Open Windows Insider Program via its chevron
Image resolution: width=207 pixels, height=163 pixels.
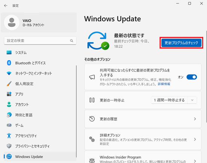click(x=195, y=161)
